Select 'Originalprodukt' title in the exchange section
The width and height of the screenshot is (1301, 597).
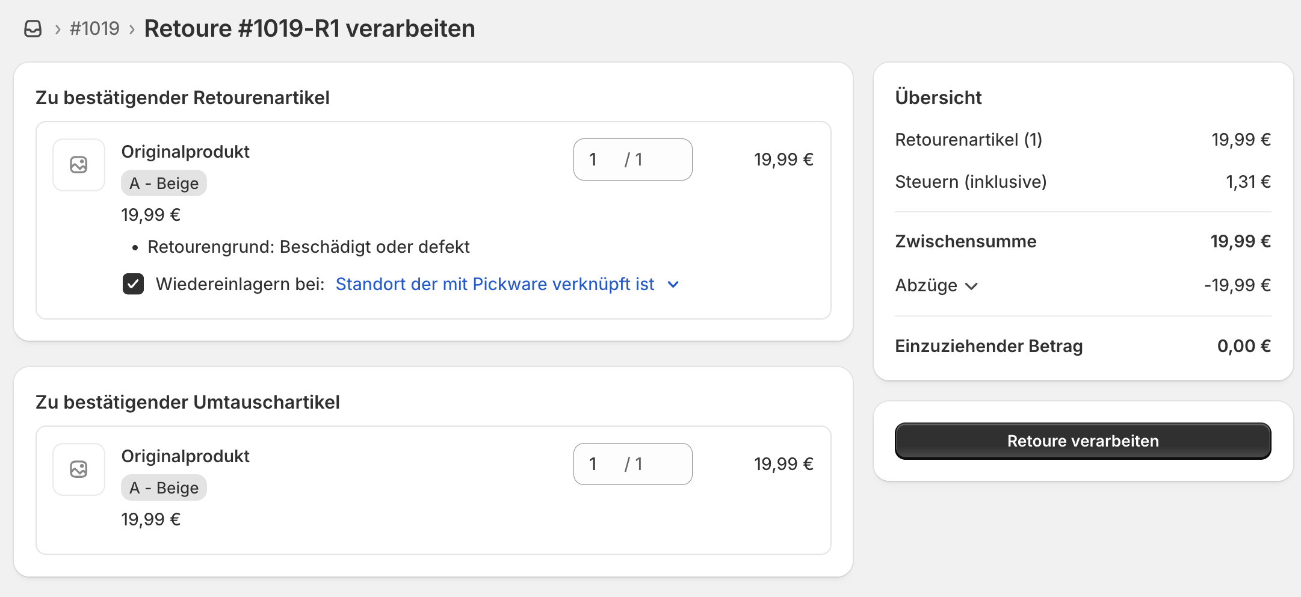[x=185, y=456]
